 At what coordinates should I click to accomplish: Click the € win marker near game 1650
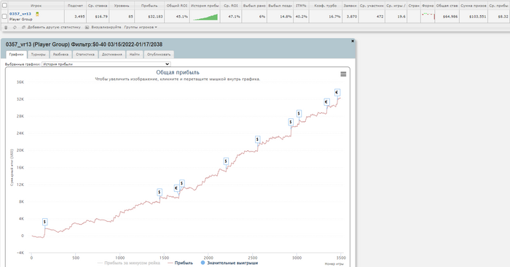176,188
